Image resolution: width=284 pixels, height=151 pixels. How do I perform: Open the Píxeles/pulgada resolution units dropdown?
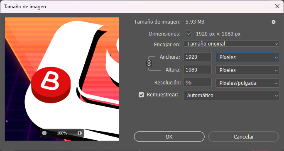tap(247, 83)
